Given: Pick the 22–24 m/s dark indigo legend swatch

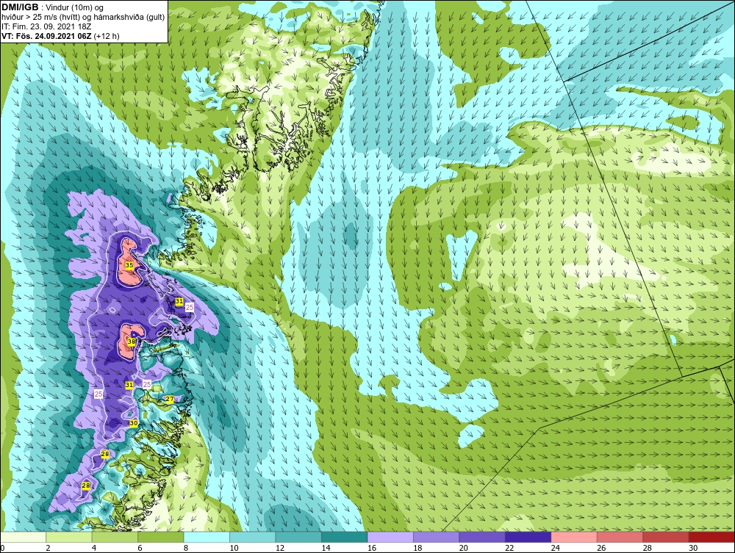Looking at the screenshot, I should [x=528, y=537].
